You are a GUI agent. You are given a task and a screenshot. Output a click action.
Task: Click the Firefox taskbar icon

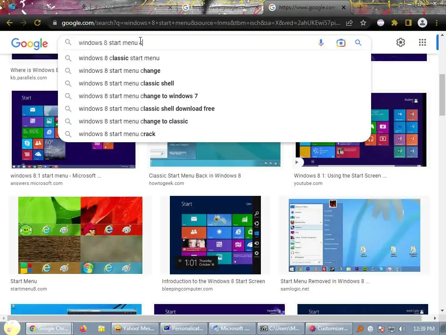click(x=83, y=328)
